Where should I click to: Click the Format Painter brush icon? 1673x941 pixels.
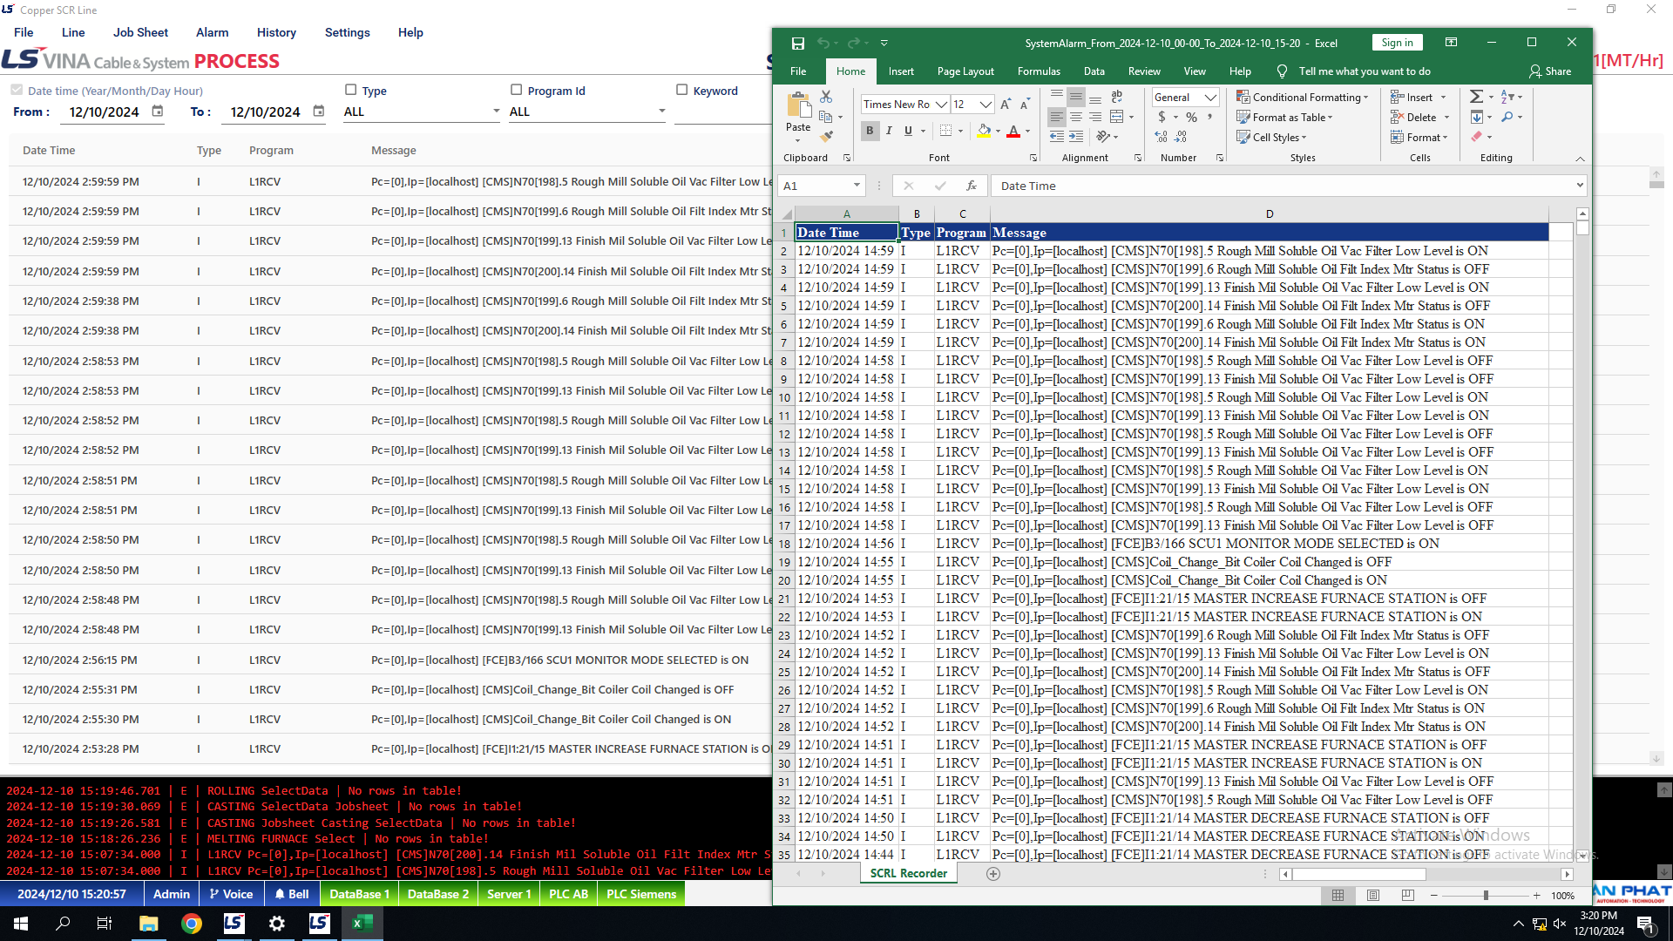[x=826, y=136]
